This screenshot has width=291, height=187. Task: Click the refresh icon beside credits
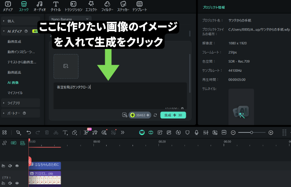(x=155, y=115)
